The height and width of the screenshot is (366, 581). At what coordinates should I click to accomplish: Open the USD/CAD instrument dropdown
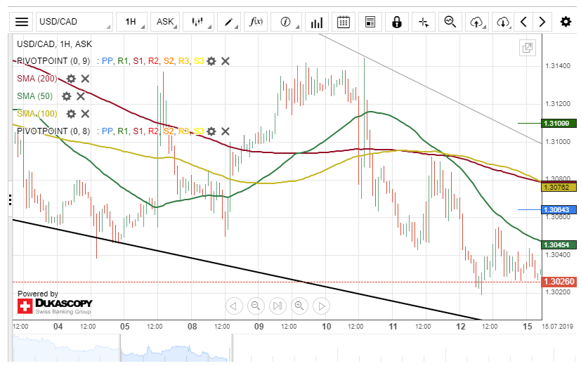click(x=74, y=22)
